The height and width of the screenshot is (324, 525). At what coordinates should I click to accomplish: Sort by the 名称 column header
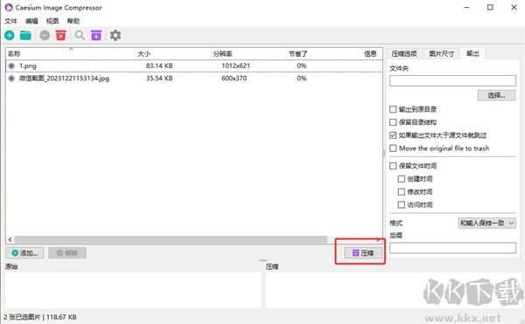pos(71,54)
